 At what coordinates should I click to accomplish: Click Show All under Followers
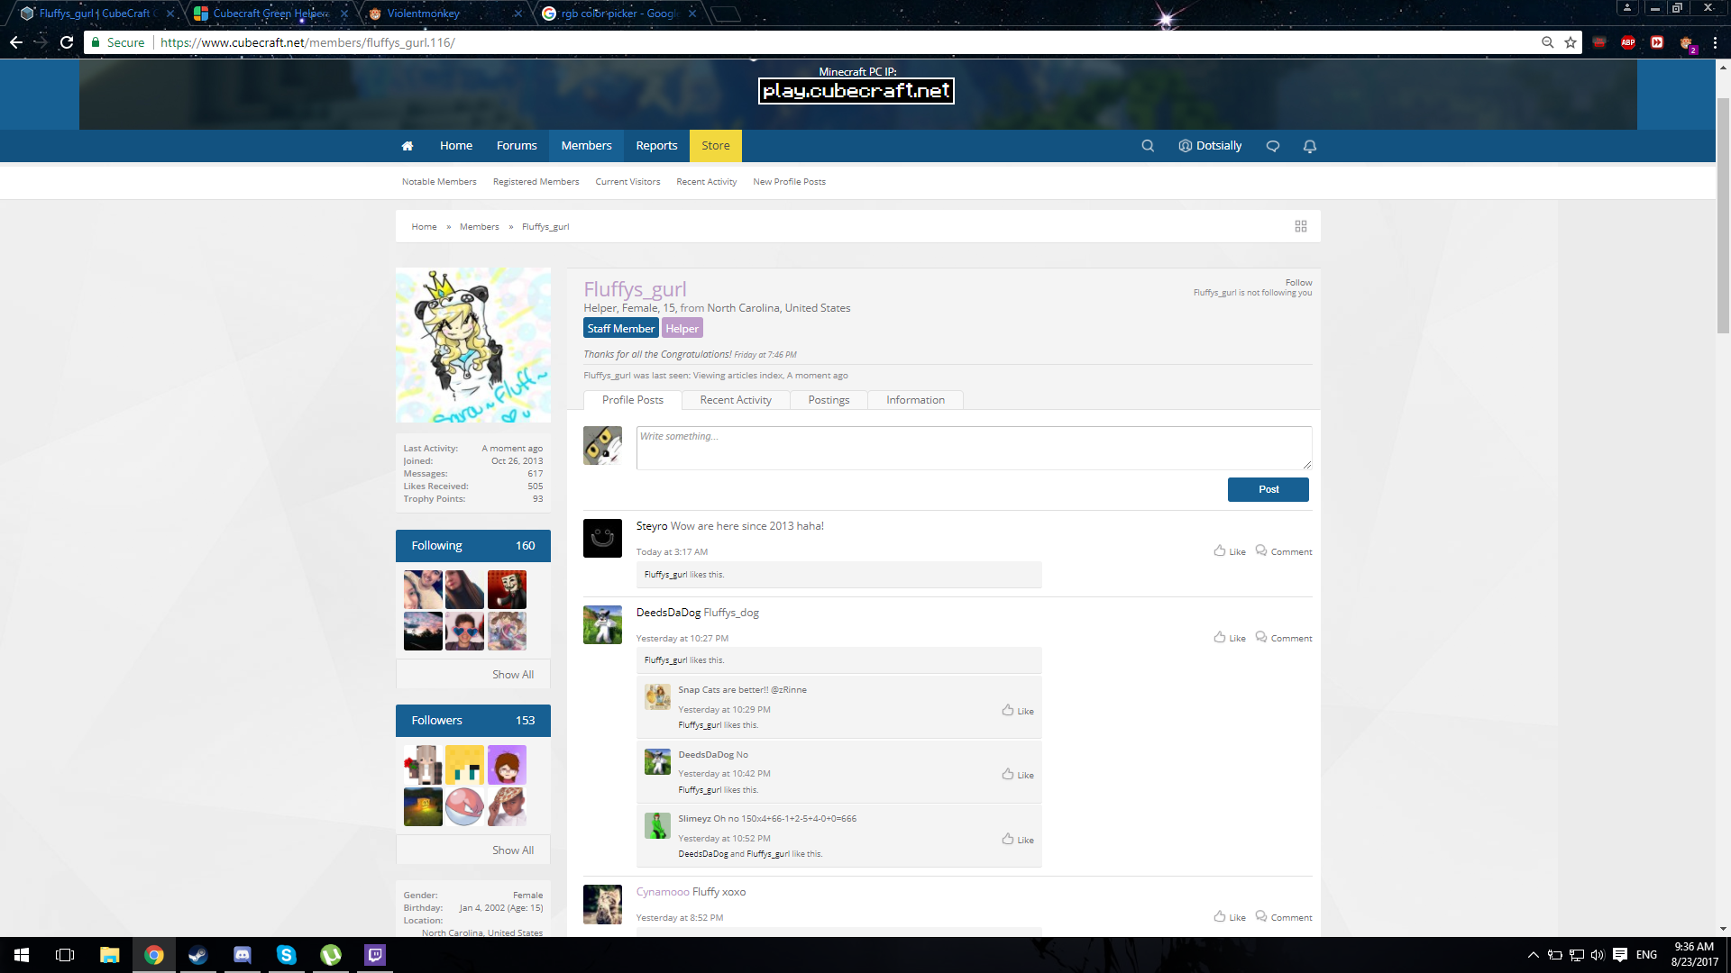[x=513, y=850]
